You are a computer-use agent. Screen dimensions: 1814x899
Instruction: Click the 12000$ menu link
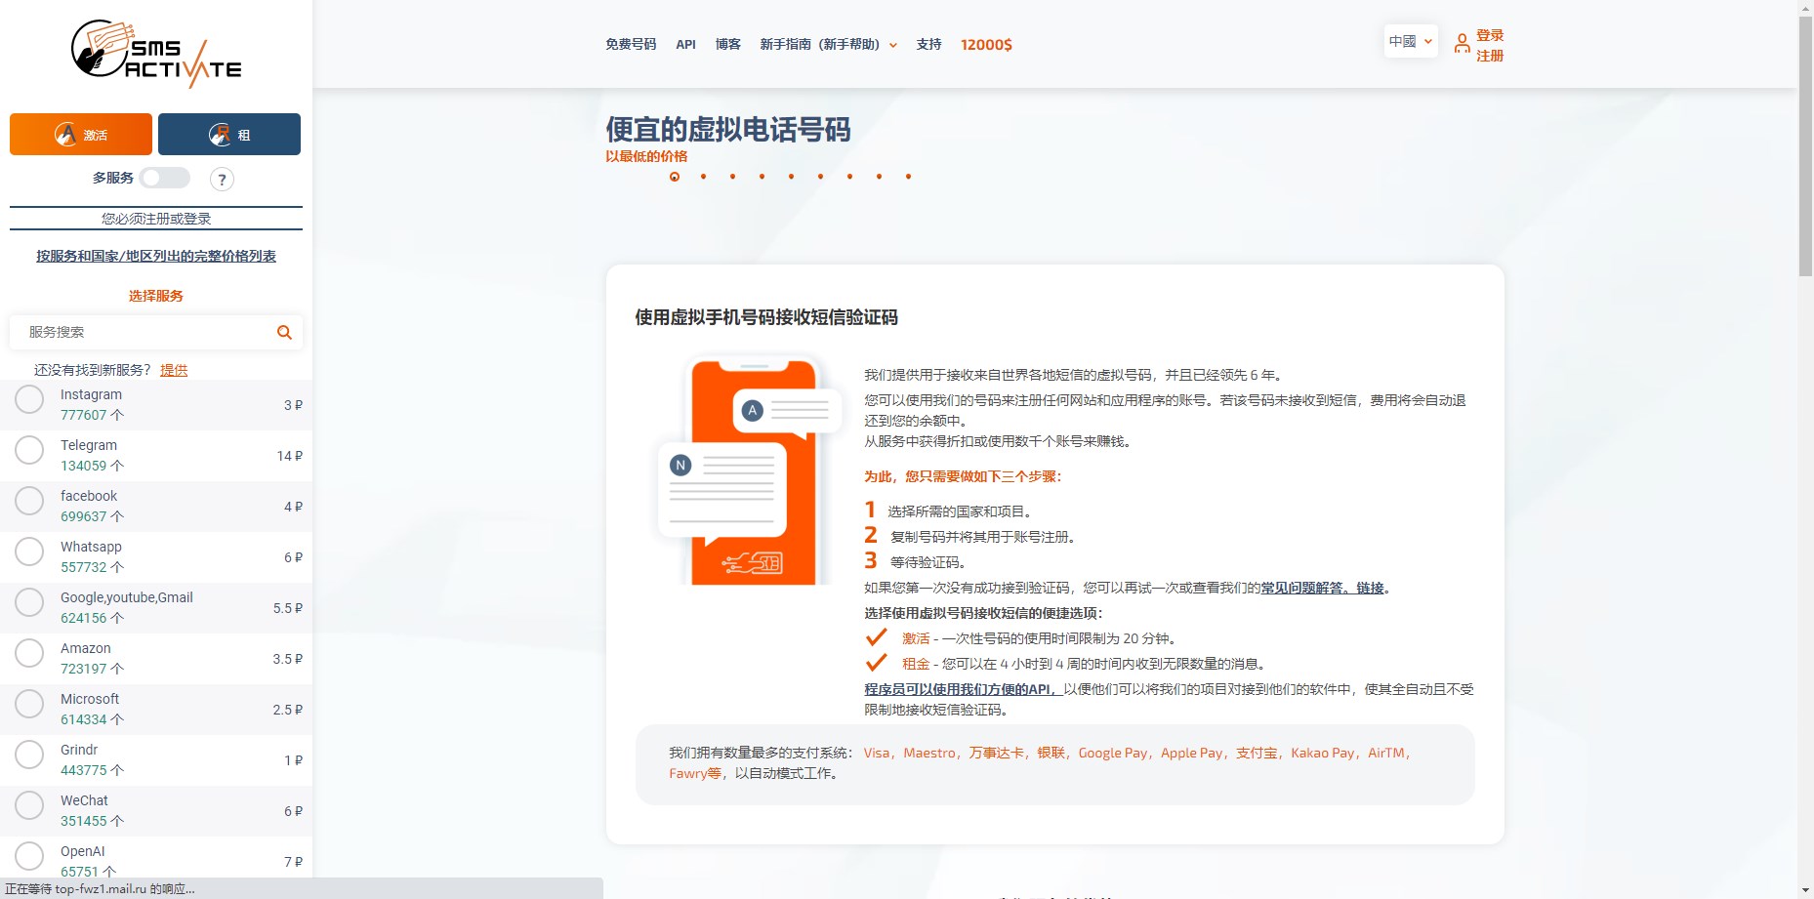986,45
